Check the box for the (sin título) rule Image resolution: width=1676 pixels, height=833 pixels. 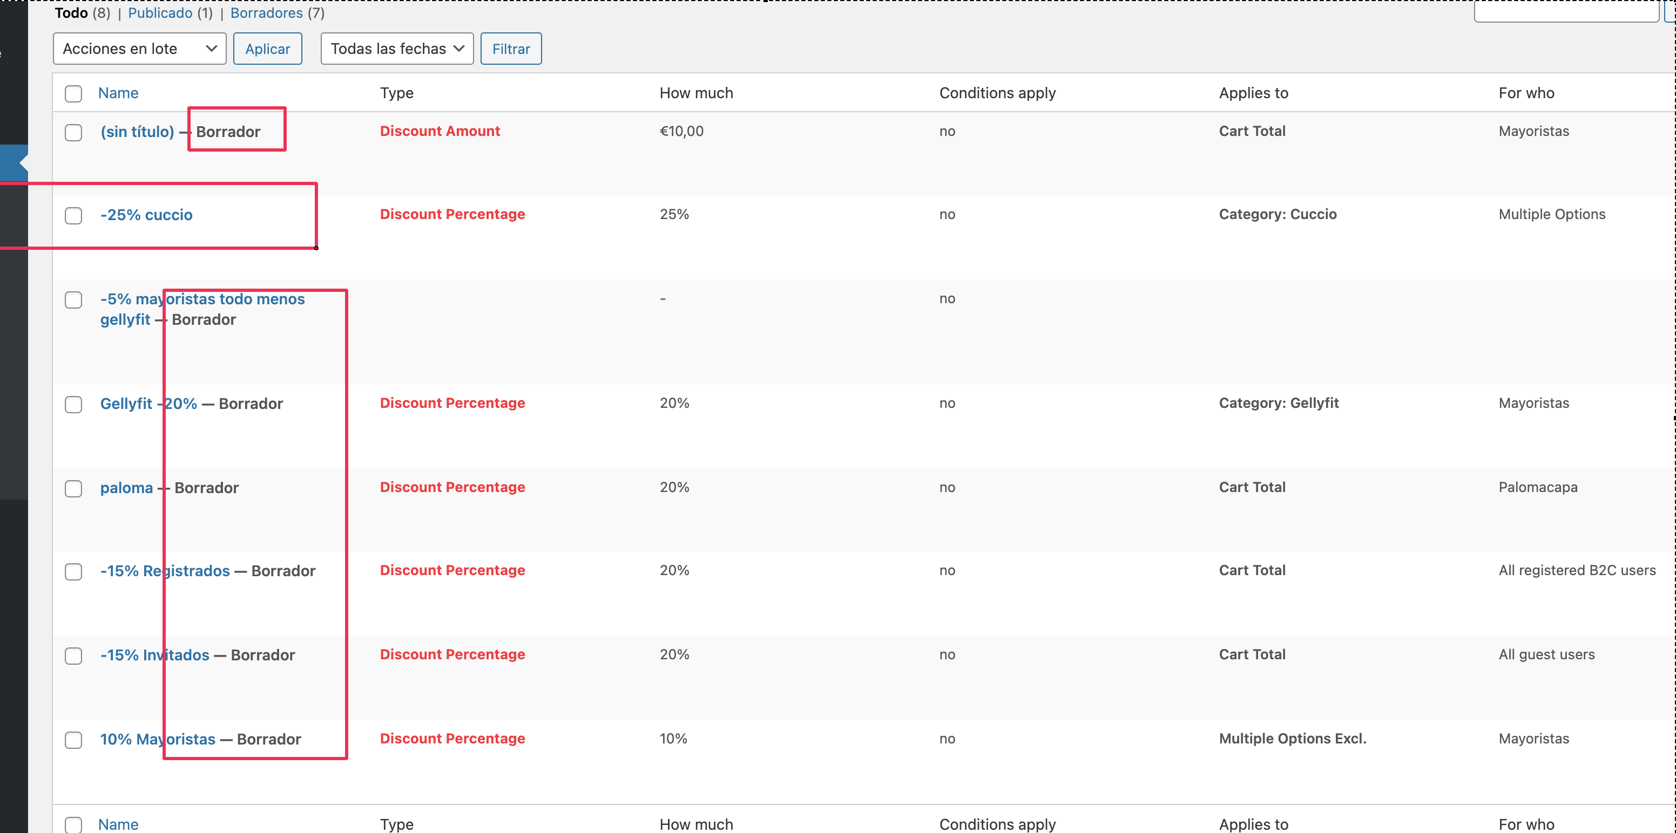pos(73,133)
